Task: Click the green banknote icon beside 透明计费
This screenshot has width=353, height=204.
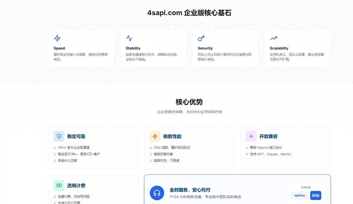Action: [x=59, y=185]
